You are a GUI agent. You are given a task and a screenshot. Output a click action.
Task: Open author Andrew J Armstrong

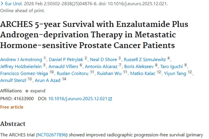[21, 59]
